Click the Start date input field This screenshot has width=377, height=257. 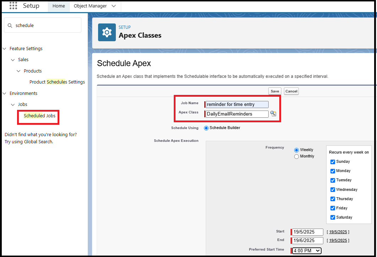click(307, 232)
